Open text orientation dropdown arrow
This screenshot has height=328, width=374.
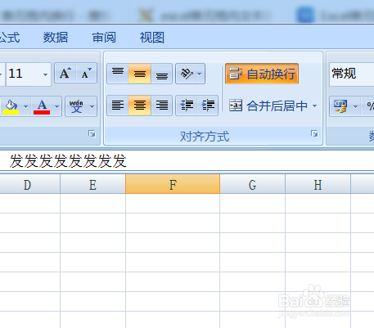pos(200,74)
